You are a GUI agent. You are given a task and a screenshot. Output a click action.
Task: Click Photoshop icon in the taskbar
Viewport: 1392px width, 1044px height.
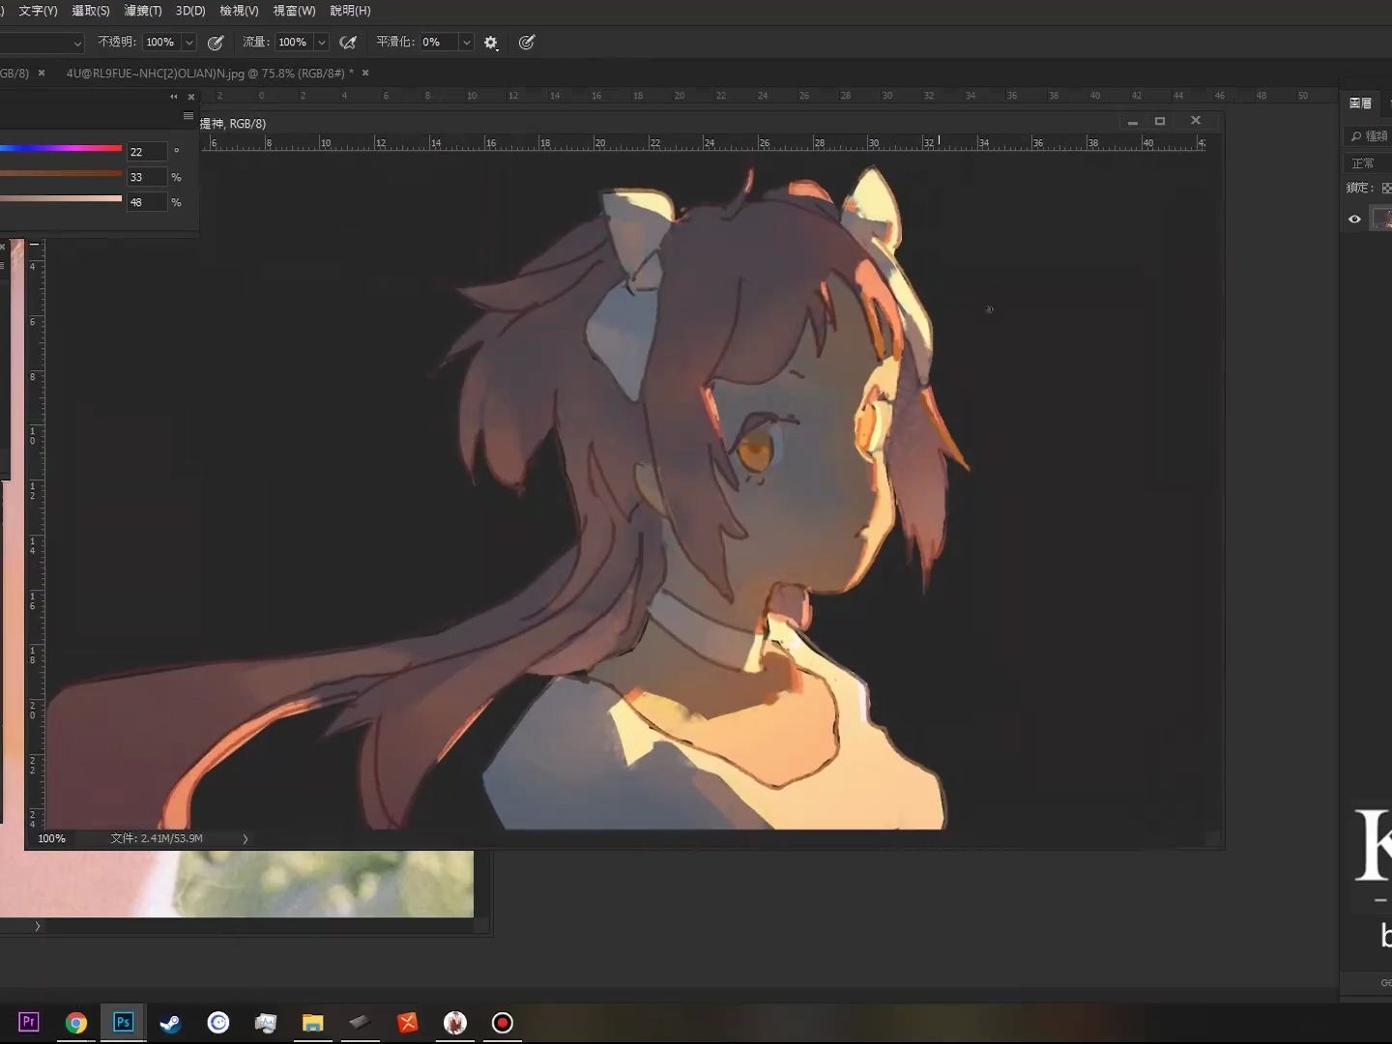click(x=124, y=1022)
